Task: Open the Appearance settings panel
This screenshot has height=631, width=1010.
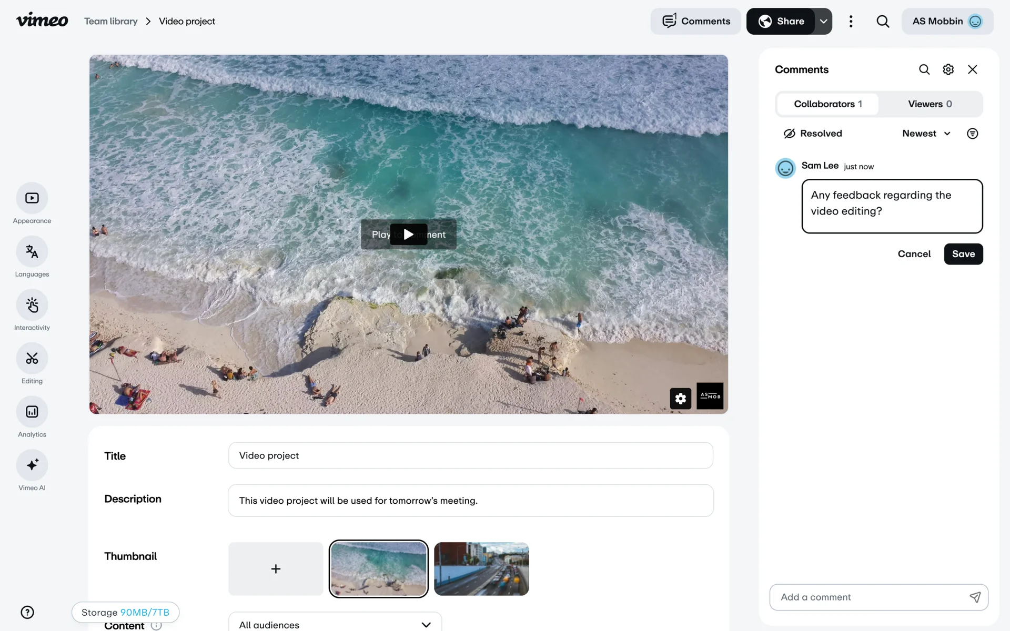Action: click(x=32, y=198)
